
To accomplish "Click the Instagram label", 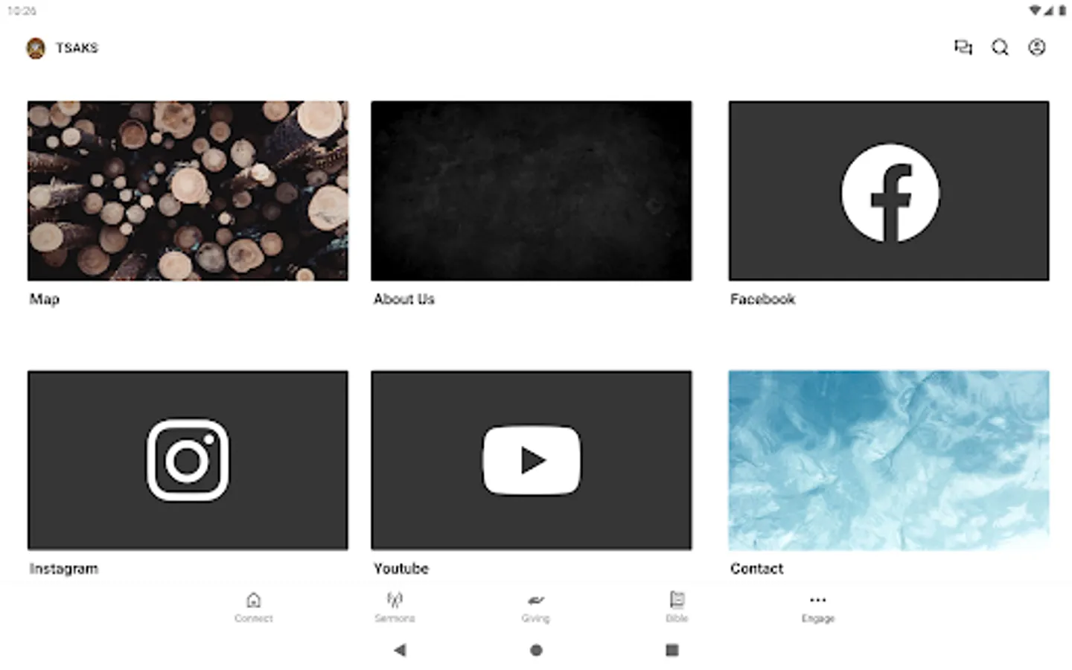I will (x=64, y=569).
